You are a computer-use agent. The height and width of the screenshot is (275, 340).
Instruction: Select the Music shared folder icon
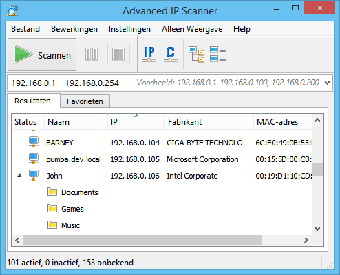tap(52, 225)
